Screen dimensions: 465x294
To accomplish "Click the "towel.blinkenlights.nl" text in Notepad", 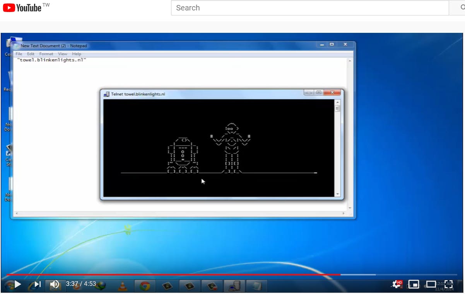I will pos(51,60).
